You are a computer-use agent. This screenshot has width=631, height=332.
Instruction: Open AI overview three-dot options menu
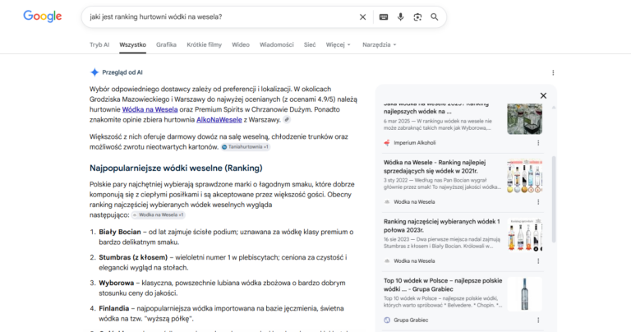(x=553, y=72)
